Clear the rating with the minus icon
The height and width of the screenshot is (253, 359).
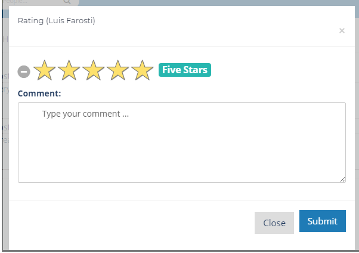(24, 71)
